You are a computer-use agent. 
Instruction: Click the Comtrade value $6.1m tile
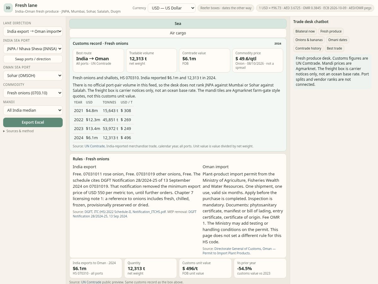[x=204, y=60]
